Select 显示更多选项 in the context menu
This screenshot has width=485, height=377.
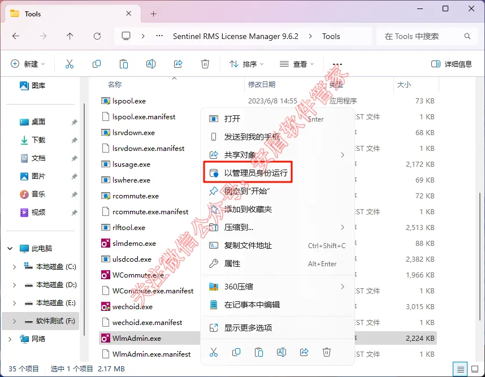(x=278, y=328)
